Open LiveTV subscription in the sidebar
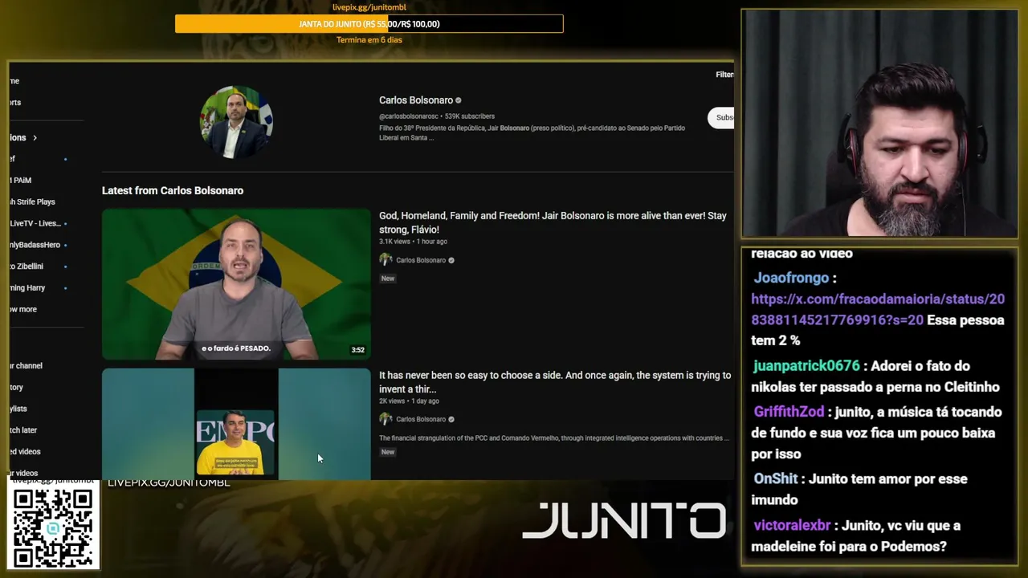This screenshot has width=1028, height=578. click(x=35, y=223)
